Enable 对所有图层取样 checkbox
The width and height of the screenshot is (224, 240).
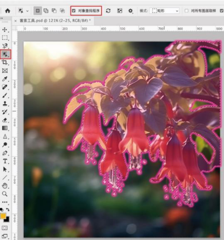186,11
